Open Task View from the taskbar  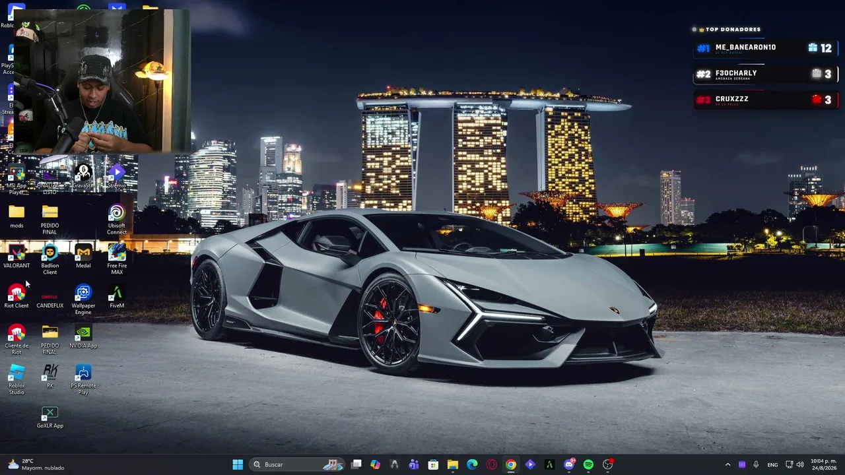356,464
